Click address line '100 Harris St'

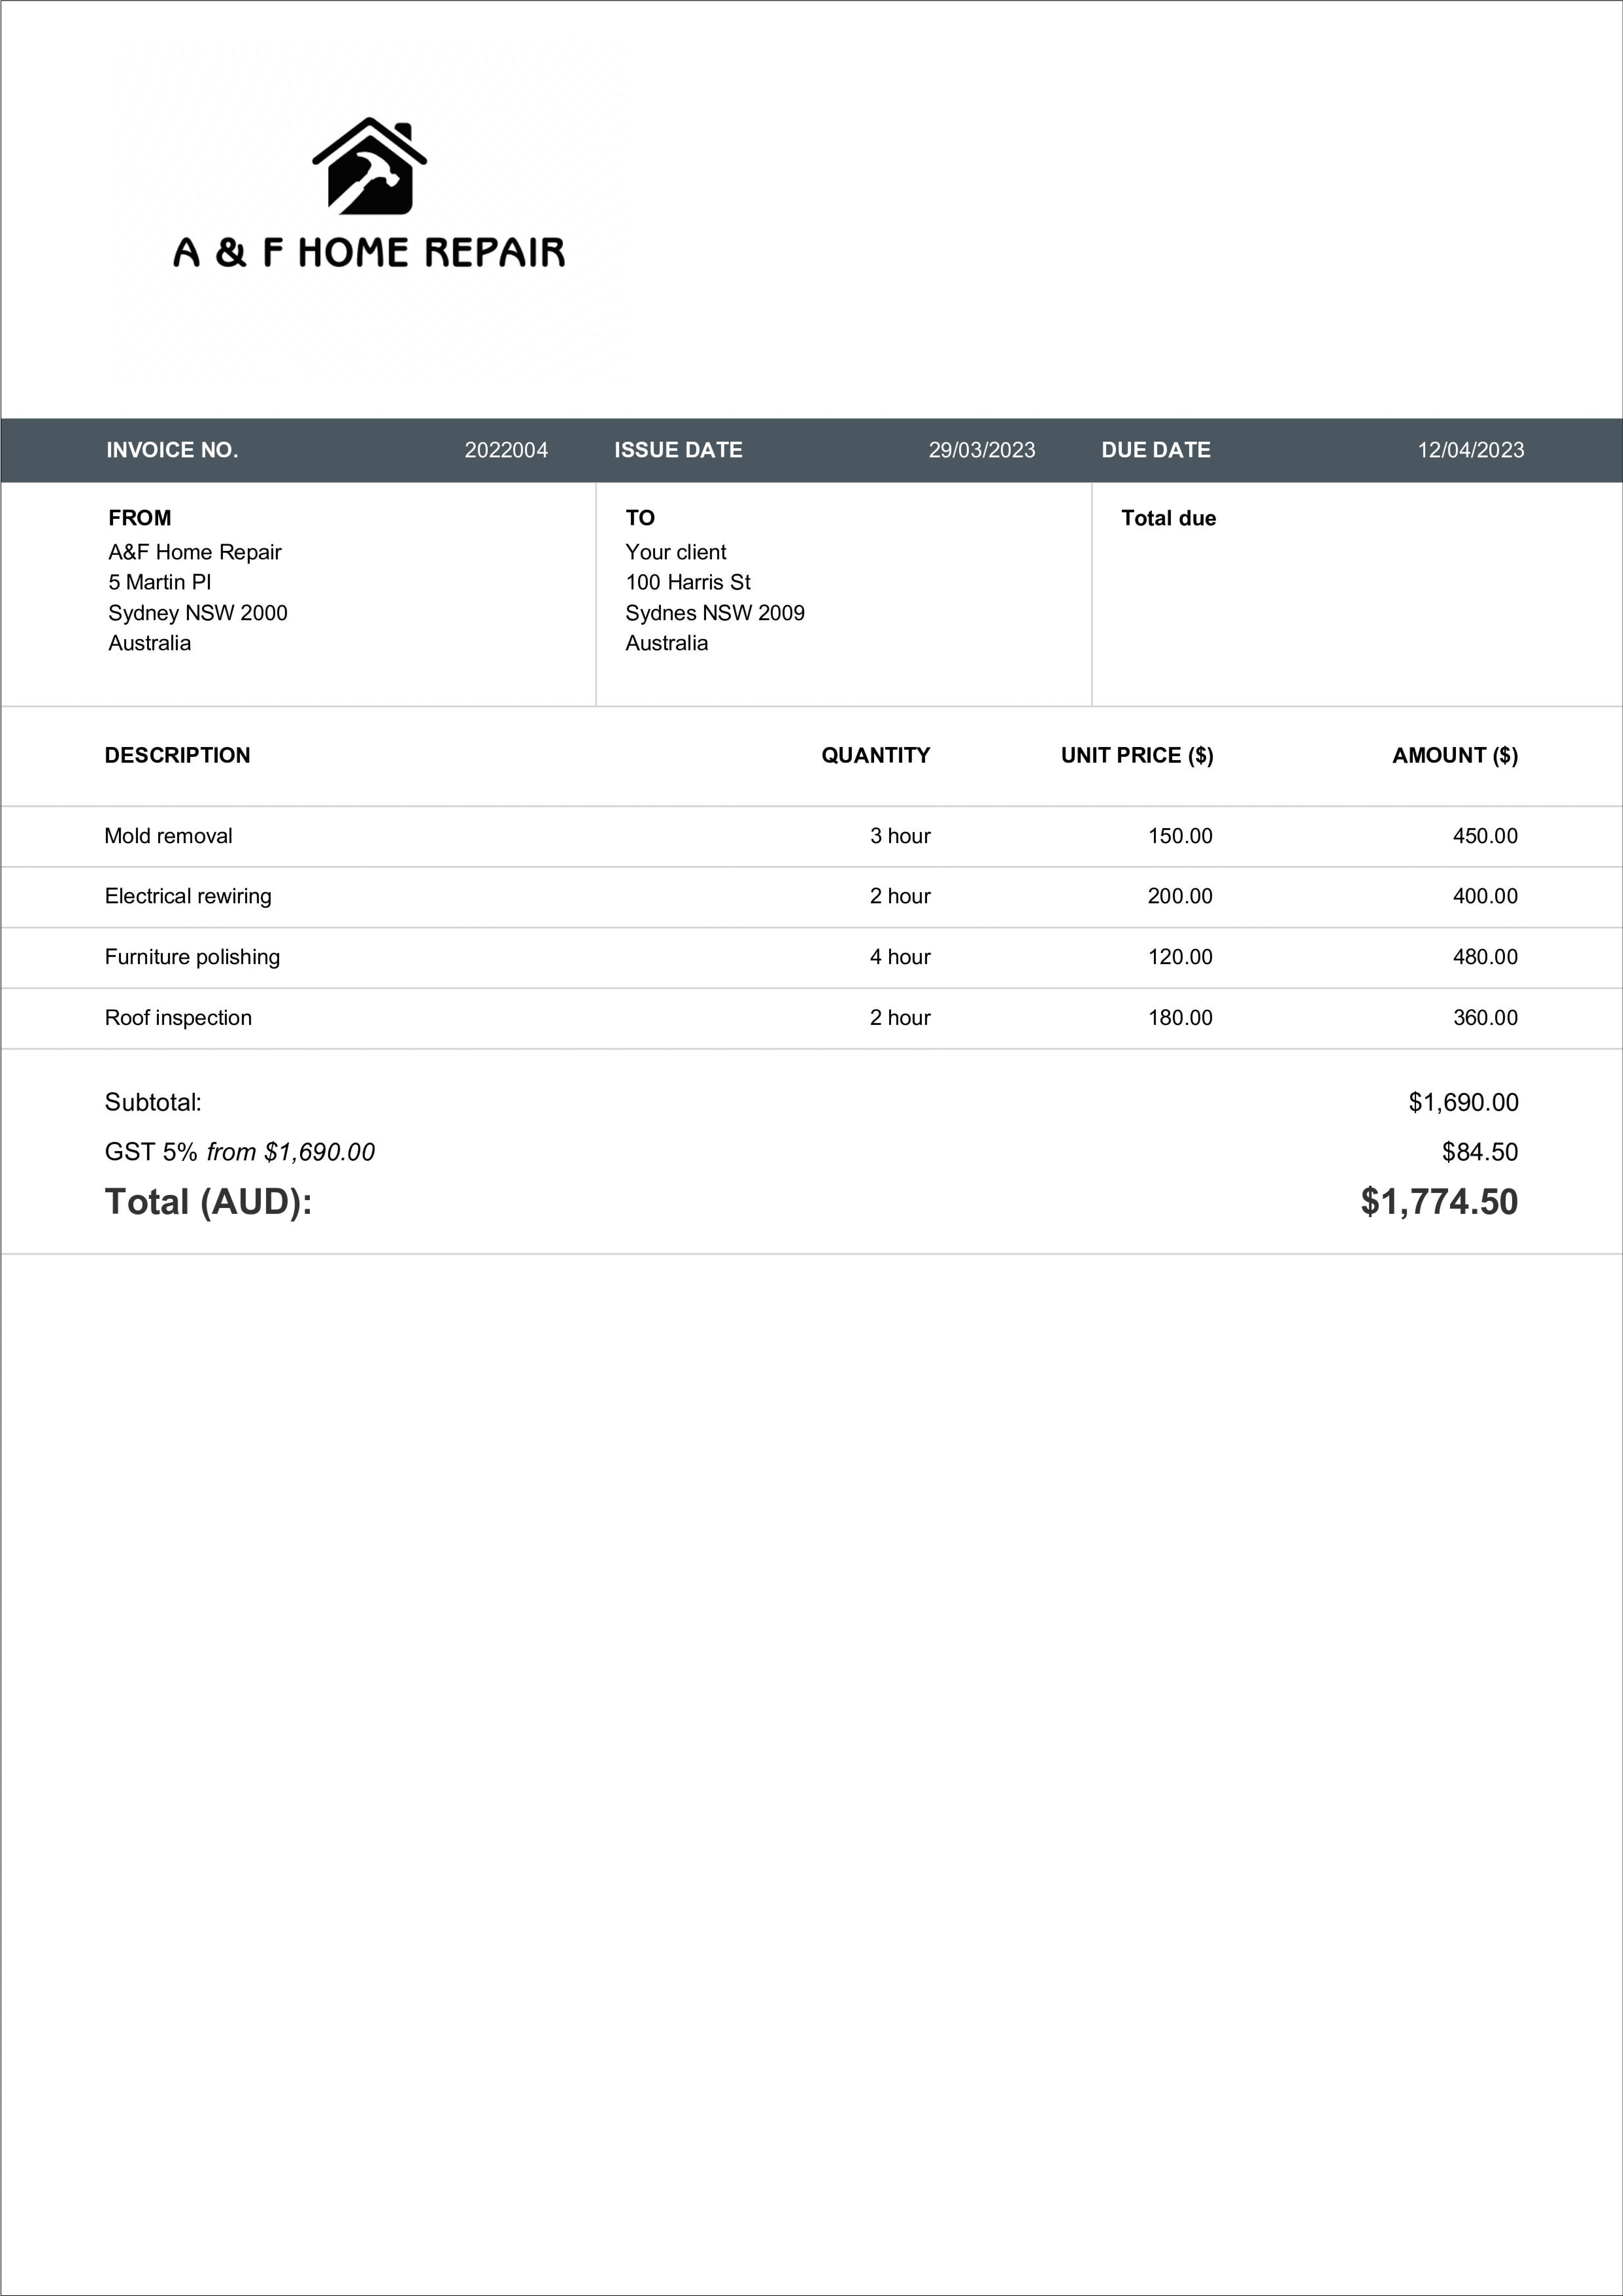(688, 582)
